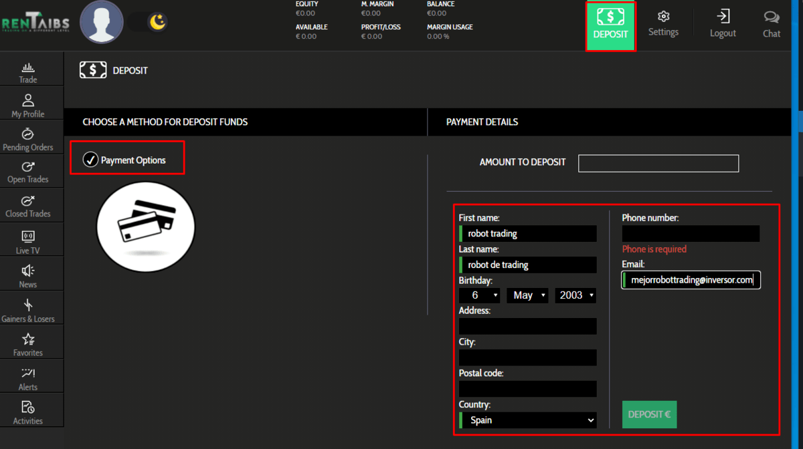Click the Phone number input field
The height and width of the screenshot is (449, 803).
point(691,233)
